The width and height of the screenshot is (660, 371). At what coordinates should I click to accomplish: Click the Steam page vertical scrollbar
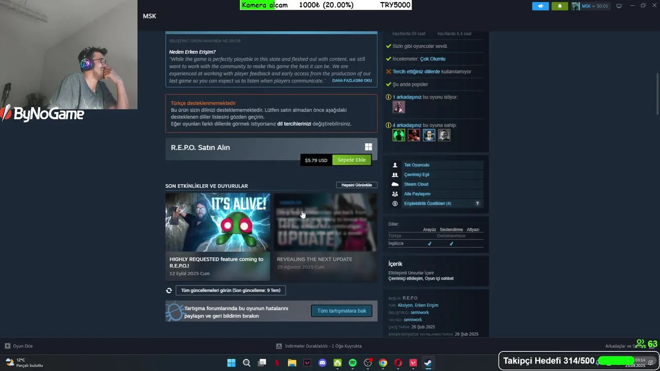pos(657,94)
